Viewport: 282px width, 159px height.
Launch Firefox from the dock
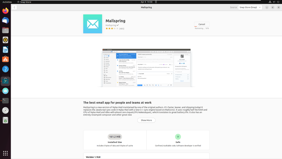5,11
